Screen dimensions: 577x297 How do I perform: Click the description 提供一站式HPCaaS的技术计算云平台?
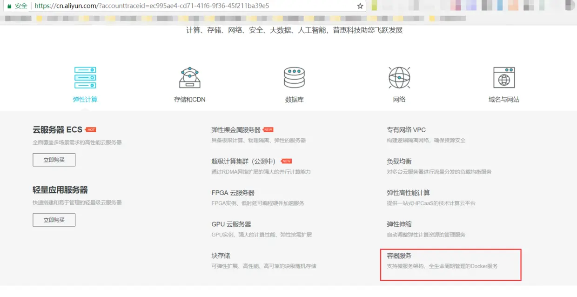tap(431, 203)
